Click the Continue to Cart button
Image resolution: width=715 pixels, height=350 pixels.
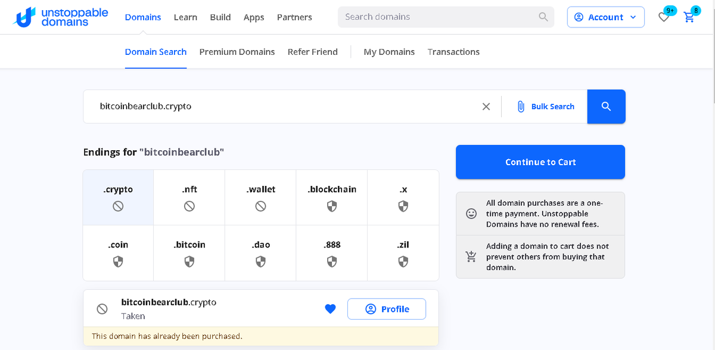point(540,162)
